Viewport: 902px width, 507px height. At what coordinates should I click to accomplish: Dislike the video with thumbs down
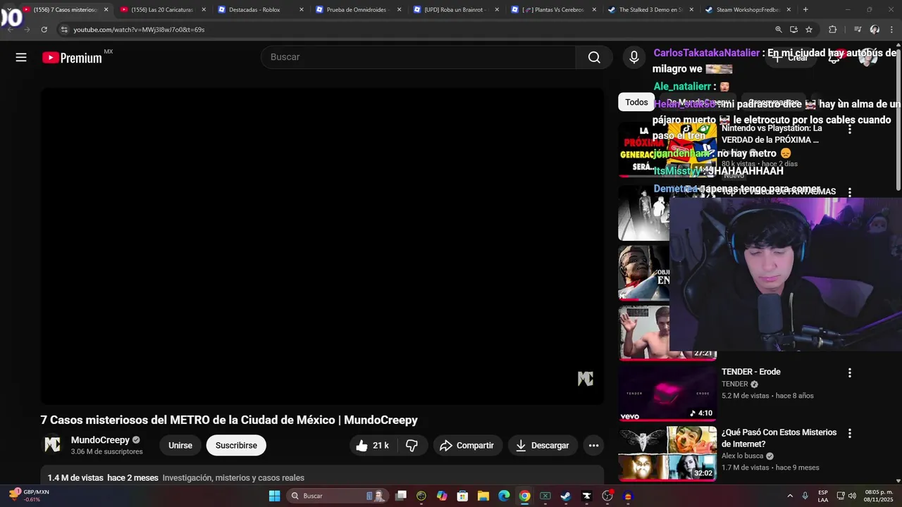[412, 445]
